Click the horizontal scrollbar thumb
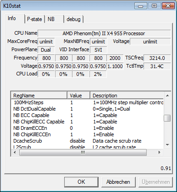Image resolution: width=177 pixels, height=192 pixels. [x=83, y=152]
